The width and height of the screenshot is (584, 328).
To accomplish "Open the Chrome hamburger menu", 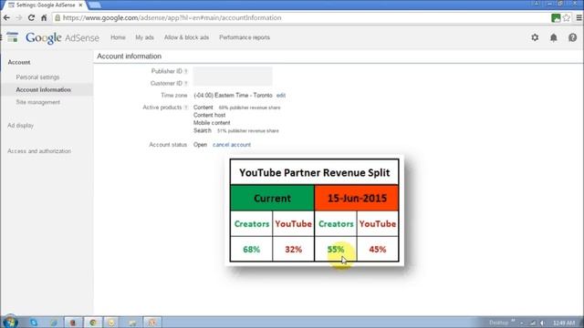I will [x=579, y=18].
